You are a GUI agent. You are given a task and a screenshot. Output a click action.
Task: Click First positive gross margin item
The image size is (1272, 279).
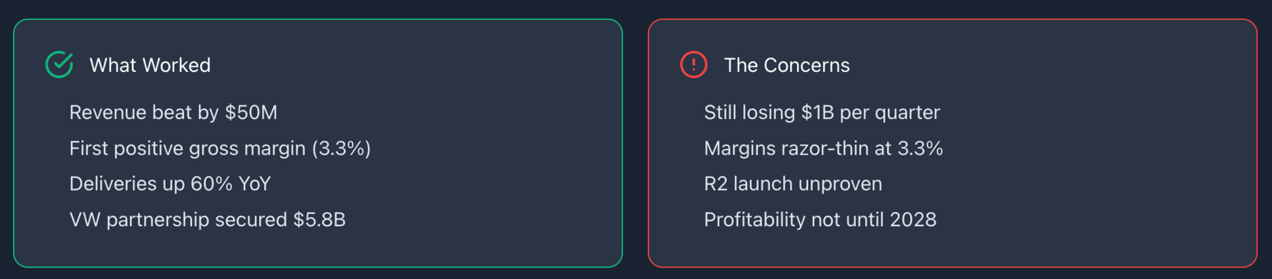point(220,148)
